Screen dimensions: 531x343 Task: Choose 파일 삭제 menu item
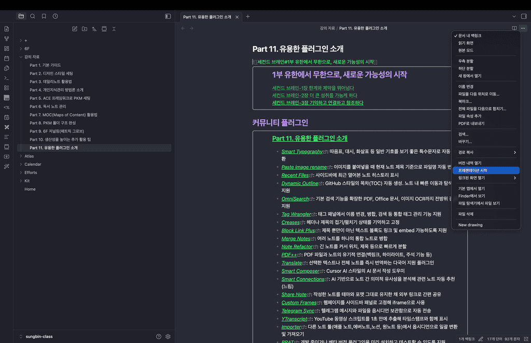coord(486,214)
